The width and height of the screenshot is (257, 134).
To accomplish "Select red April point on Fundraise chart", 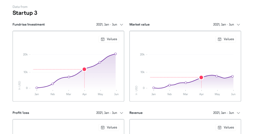I will coord(84,69).
